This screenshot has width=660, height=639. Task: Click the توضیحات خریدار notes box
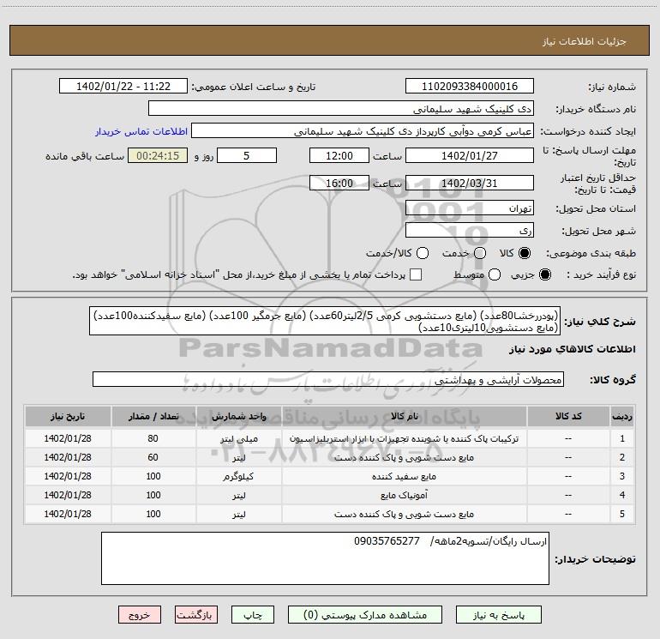pyautogui.click(x=325, y=558)
